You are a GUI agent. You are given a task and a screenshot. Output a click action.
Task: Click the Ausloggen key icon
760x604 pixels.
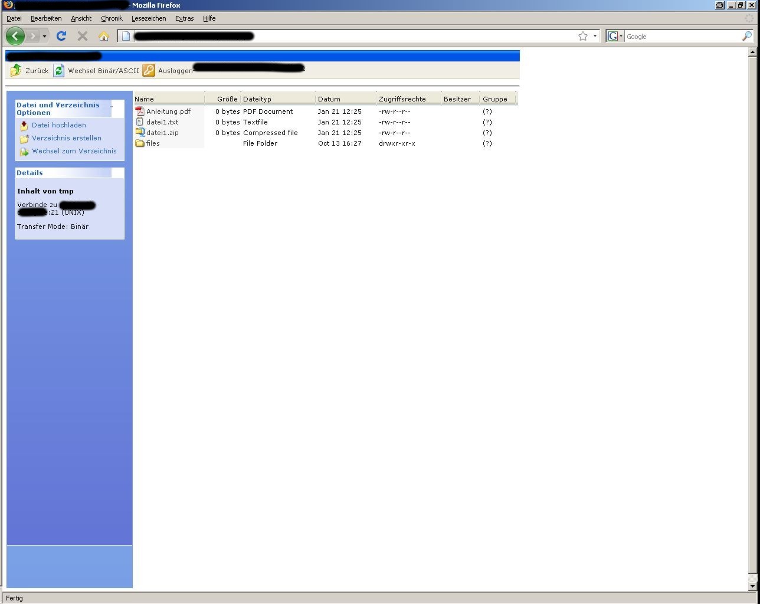[x=149, y=70]
